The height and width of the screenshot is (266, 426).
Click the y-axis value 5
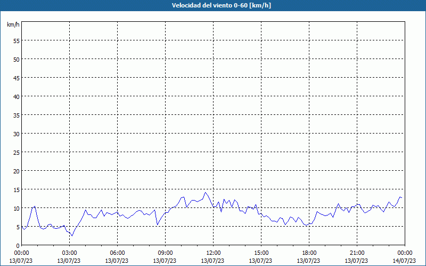18,227
